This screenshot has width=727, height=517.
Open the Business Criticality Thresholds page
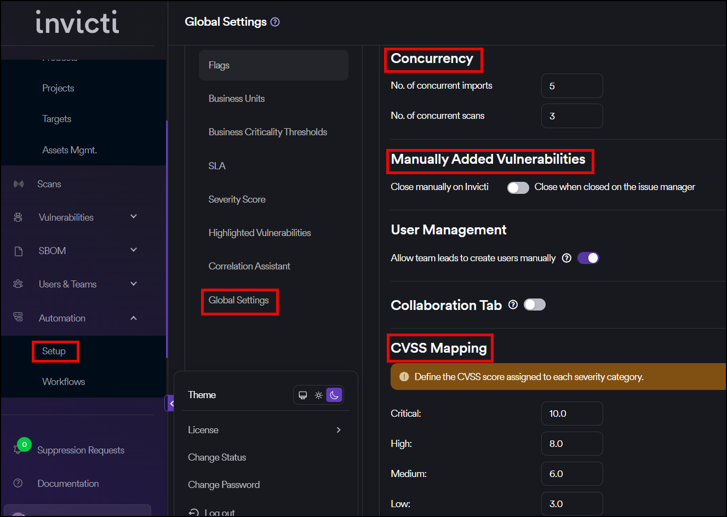267,132
